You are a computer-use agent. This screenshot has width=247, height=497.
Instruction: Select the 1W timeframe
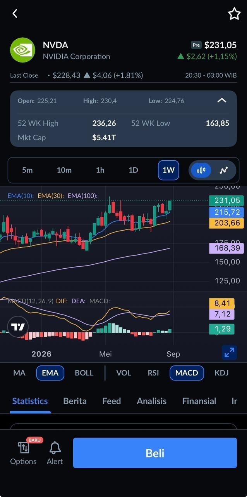[168, 170]
